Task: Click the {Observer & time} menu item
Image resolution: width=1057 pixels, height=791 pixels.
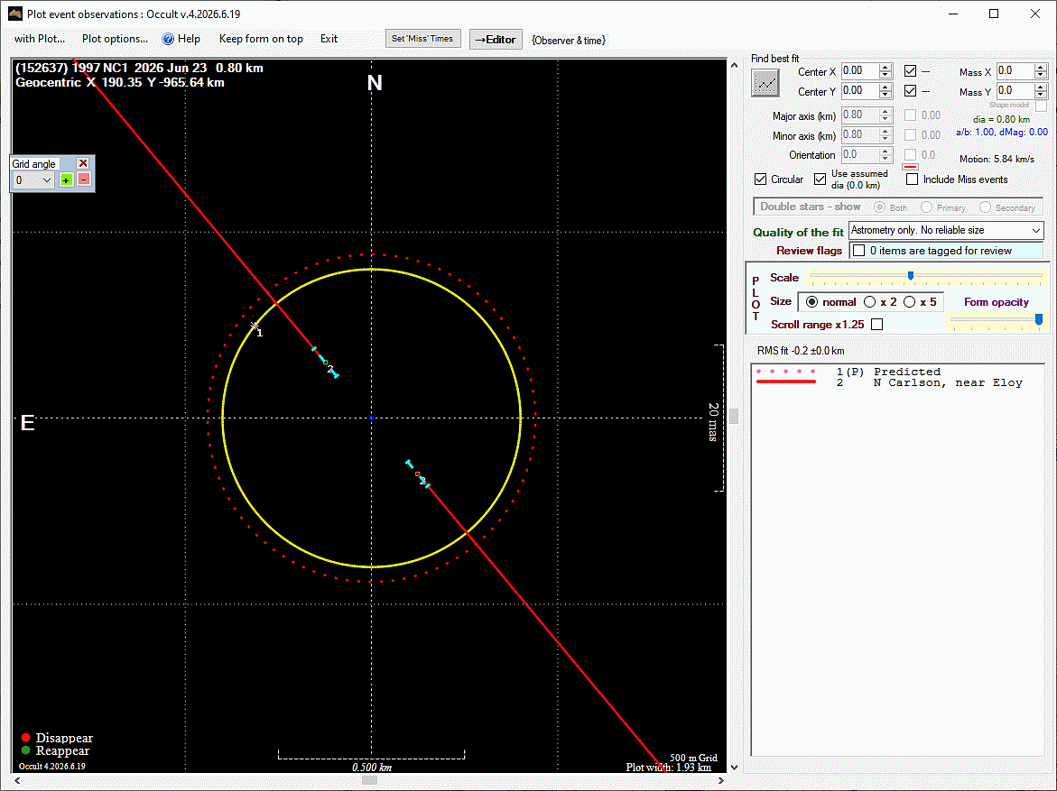Action: pos(569,41)
